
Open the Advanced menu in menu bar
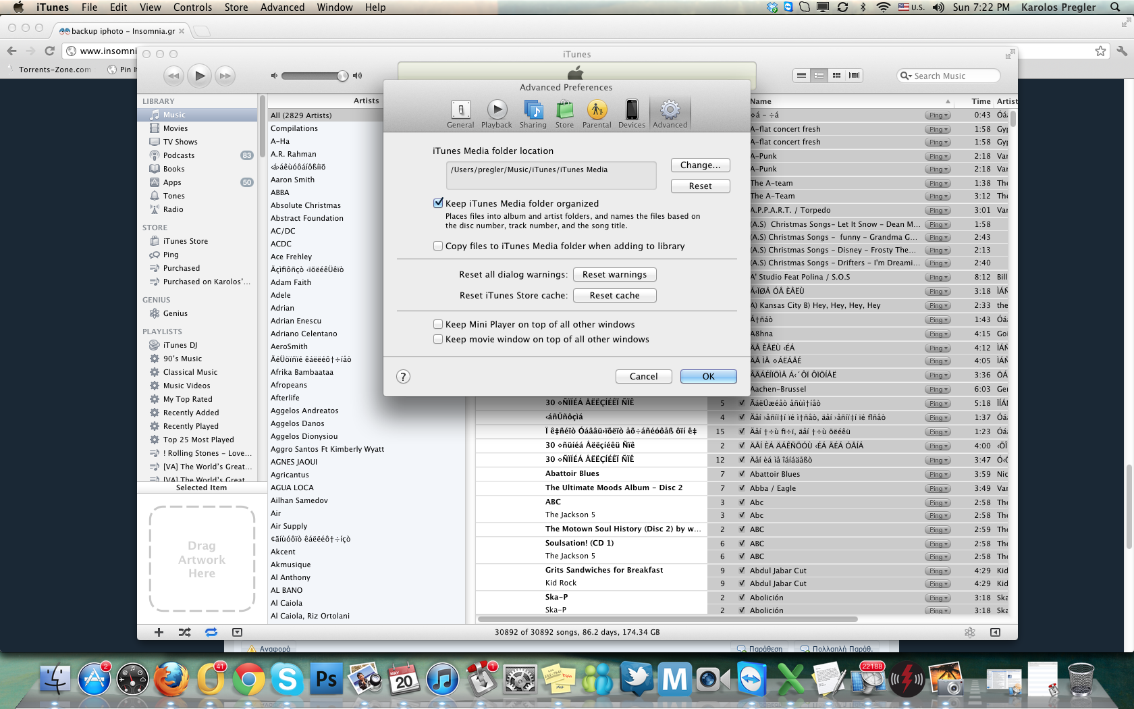tap(282, 7)
